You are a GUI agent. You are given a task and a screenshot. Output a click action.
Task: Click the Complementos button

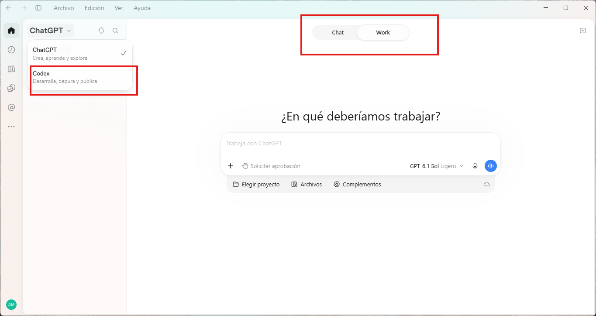click(357, 185)
